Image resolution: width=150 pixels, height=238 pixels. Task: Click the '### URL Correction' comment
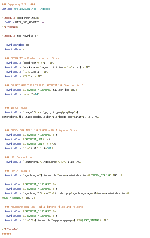click(x=18, y=157)
